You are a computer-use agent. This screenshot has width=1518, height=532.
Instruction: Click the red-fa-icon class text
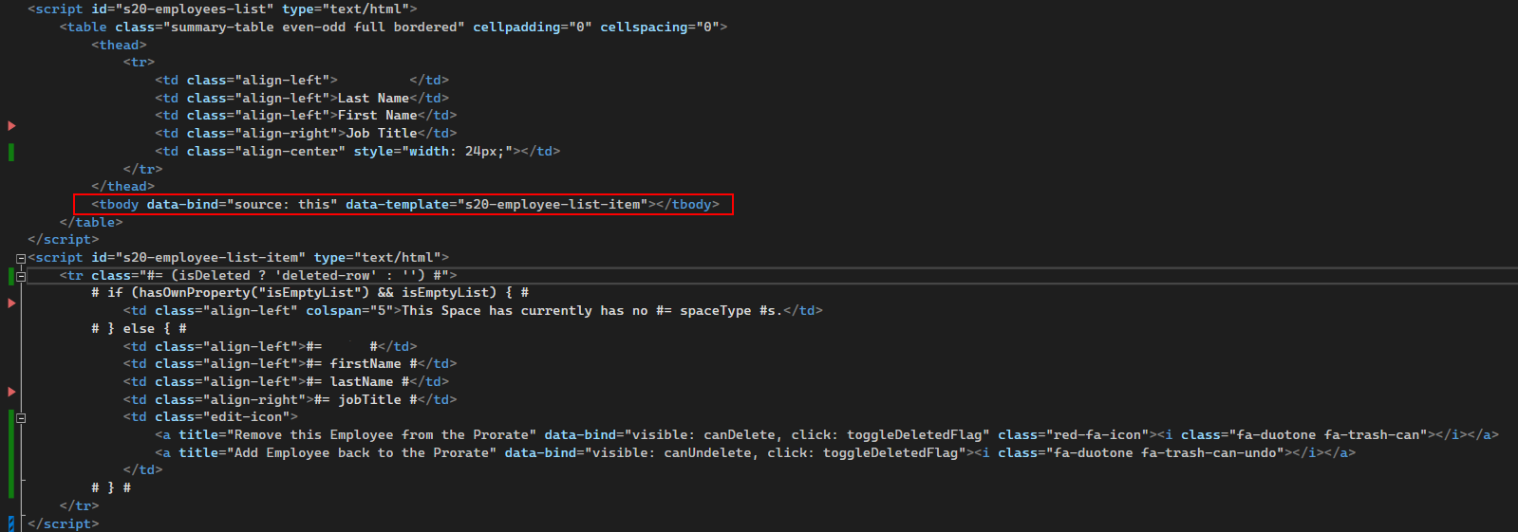tap(1097, 435)
